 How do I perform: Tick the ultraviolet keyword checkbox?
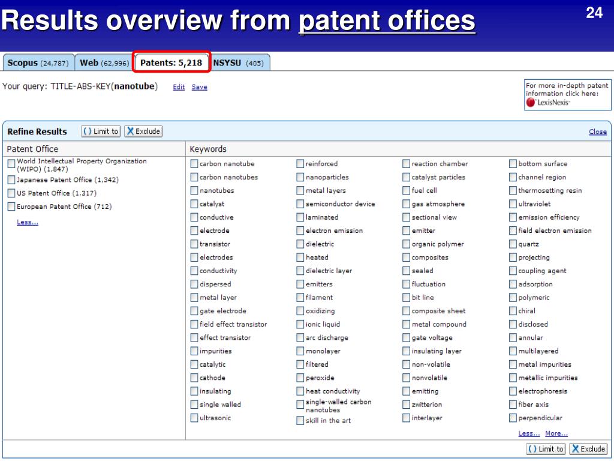(513, 204)
